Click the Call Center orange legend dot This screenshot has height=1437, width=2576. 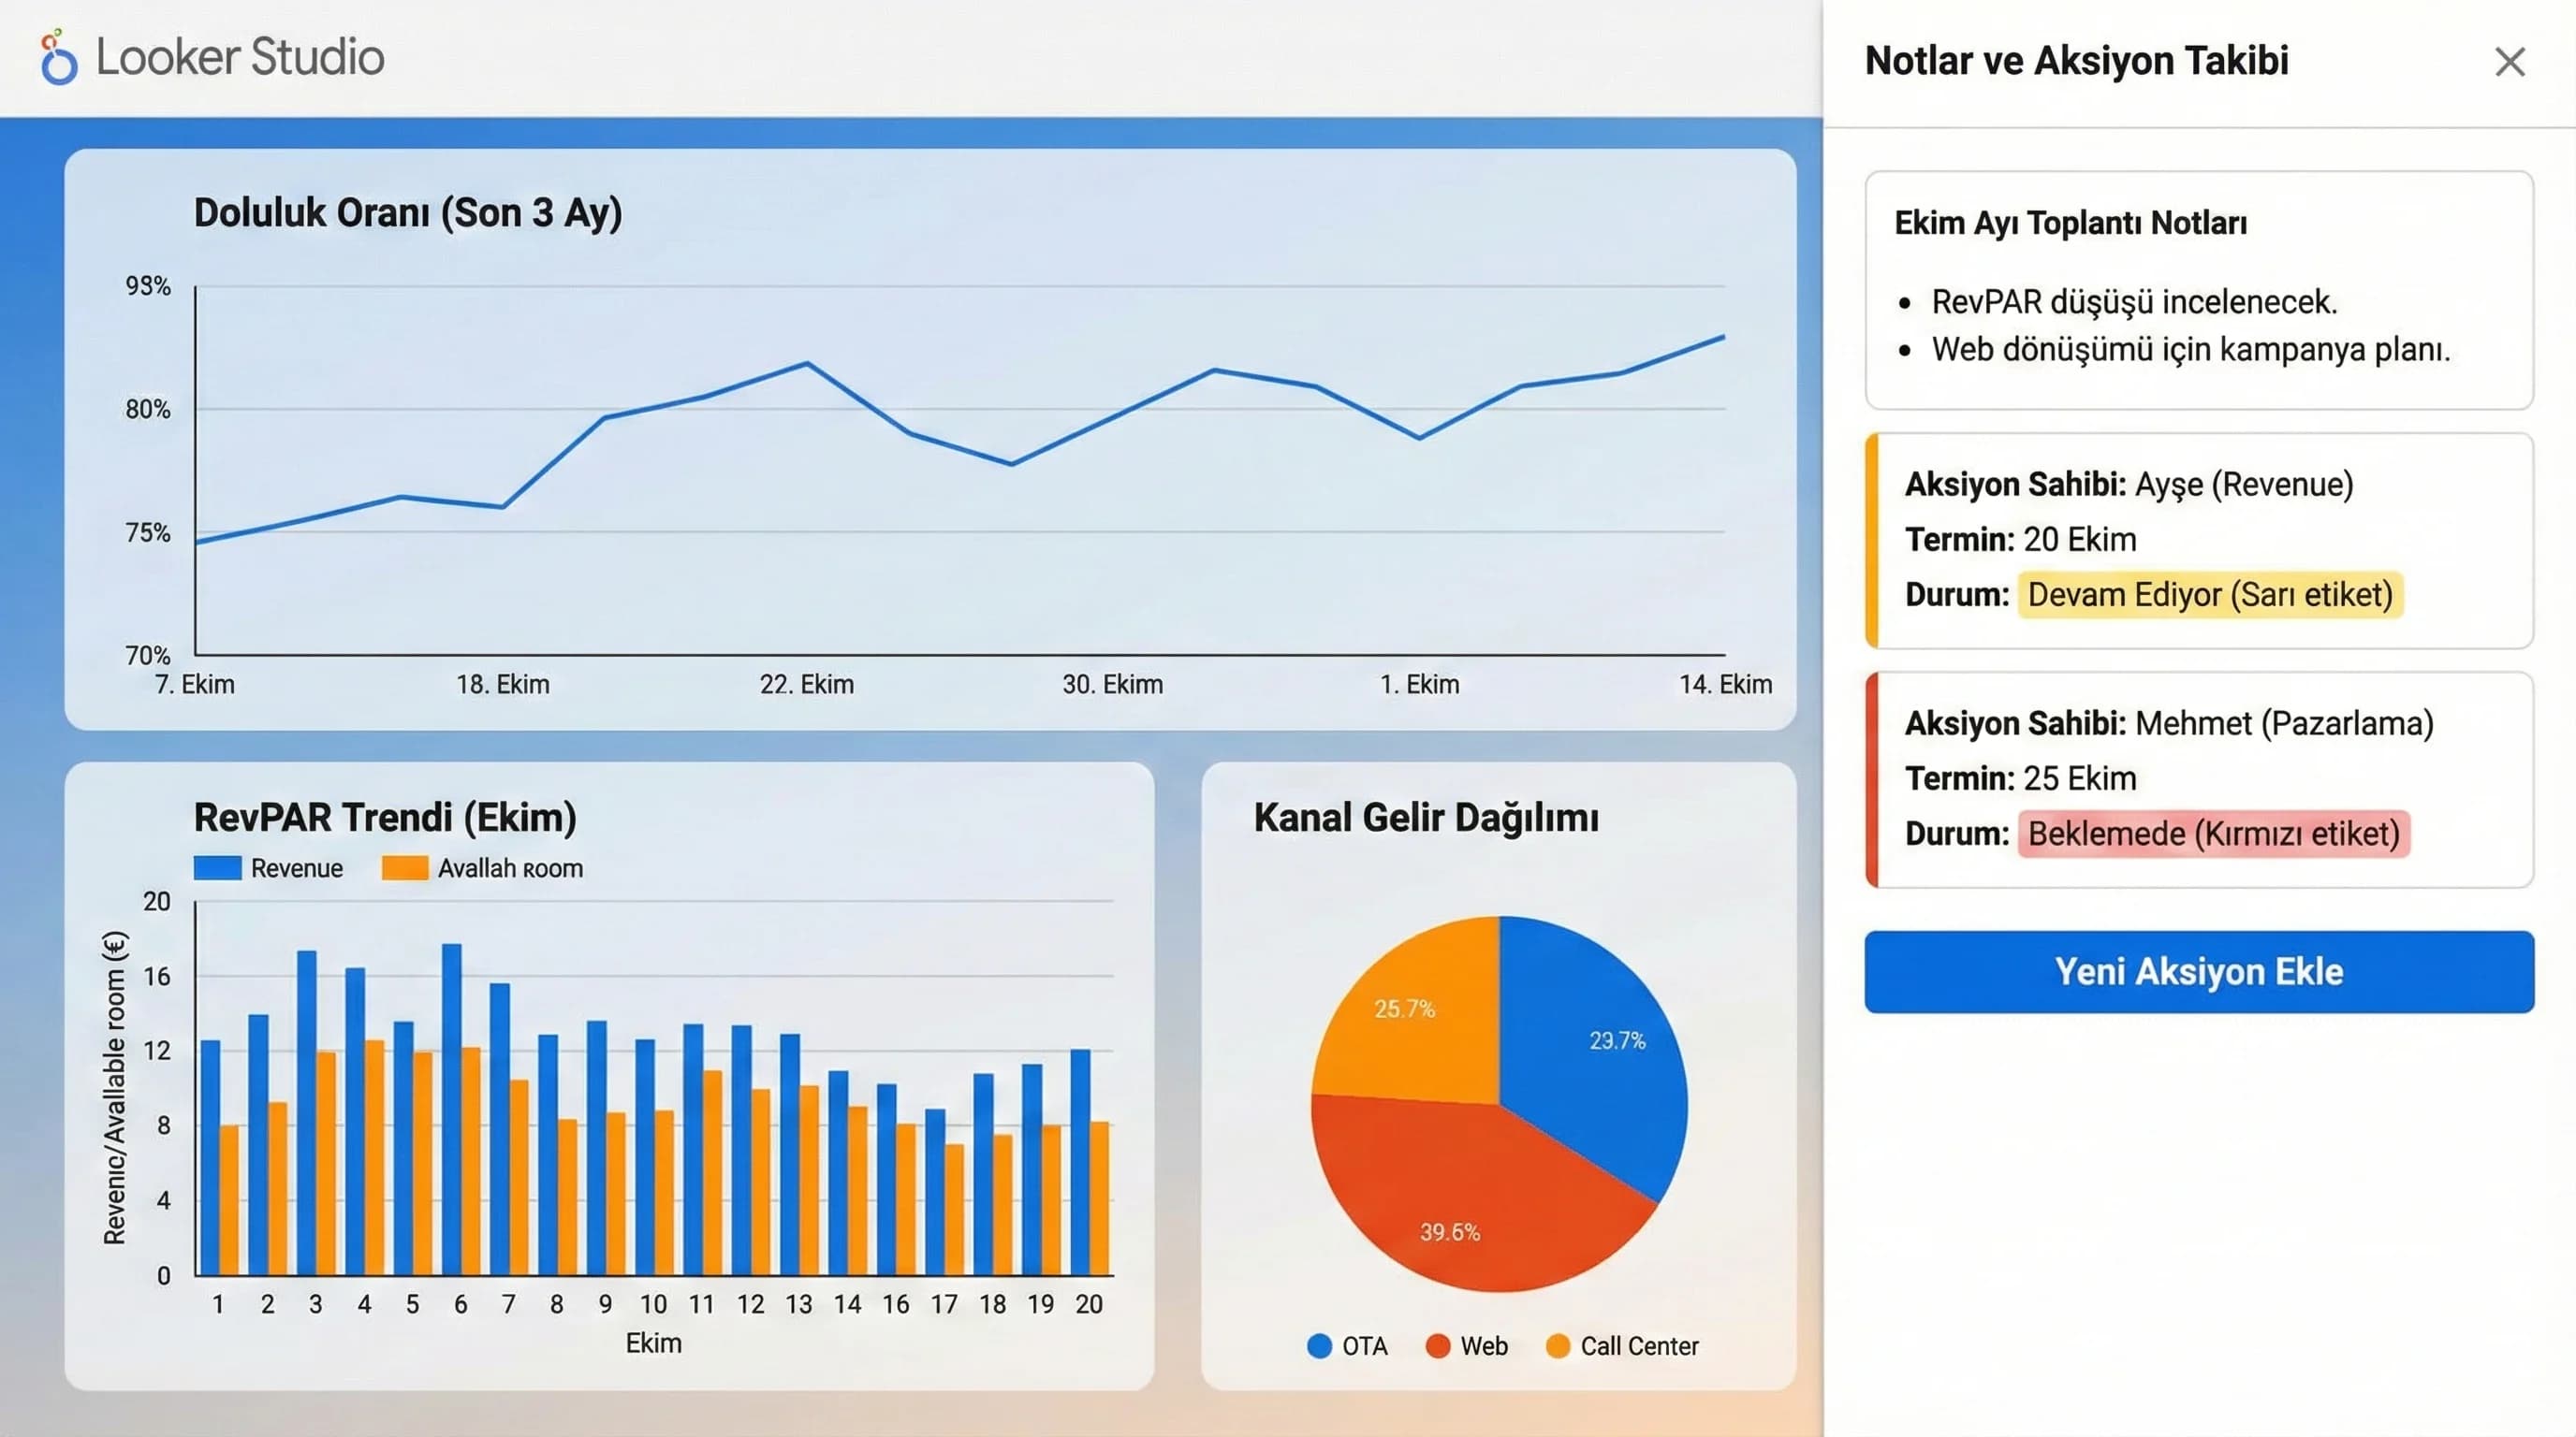(1561, 1346)
